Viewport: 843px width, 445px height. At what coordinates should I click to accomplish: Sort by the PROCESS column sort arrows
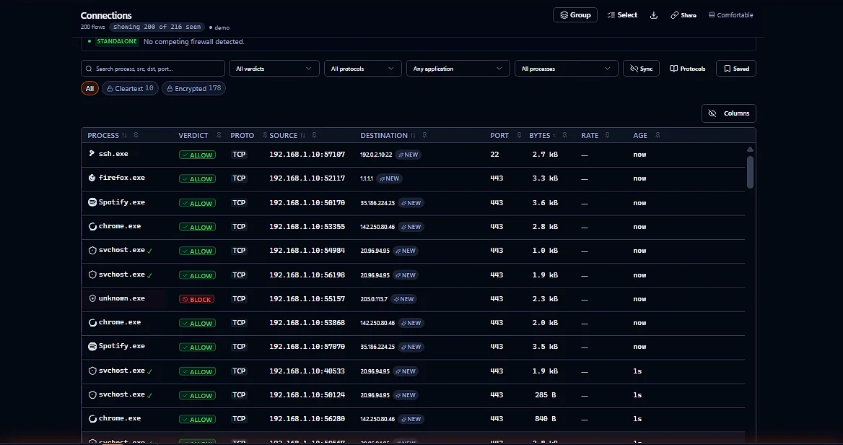click(124, 136)
